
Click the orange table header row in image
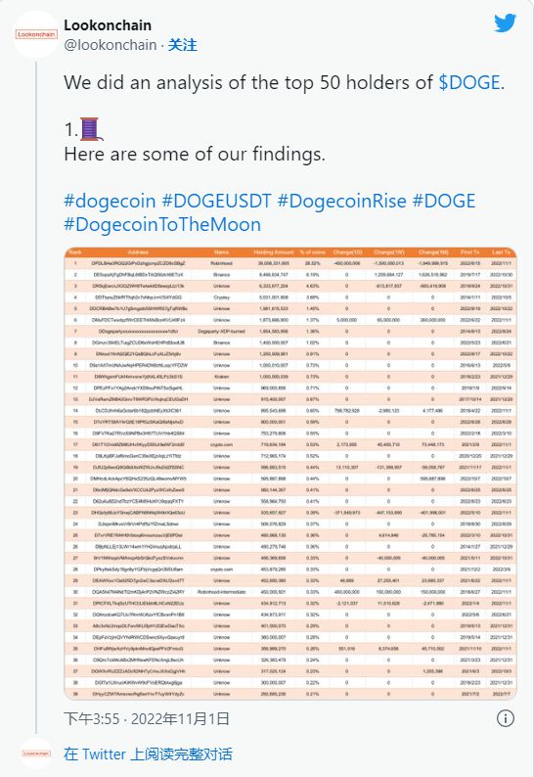pyautogui.click(x=290, y=252)
